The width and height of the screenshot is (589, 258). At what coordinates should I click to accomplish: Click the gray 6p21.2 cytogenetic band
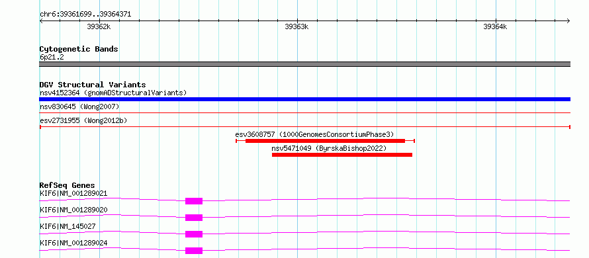coord(304,64)
